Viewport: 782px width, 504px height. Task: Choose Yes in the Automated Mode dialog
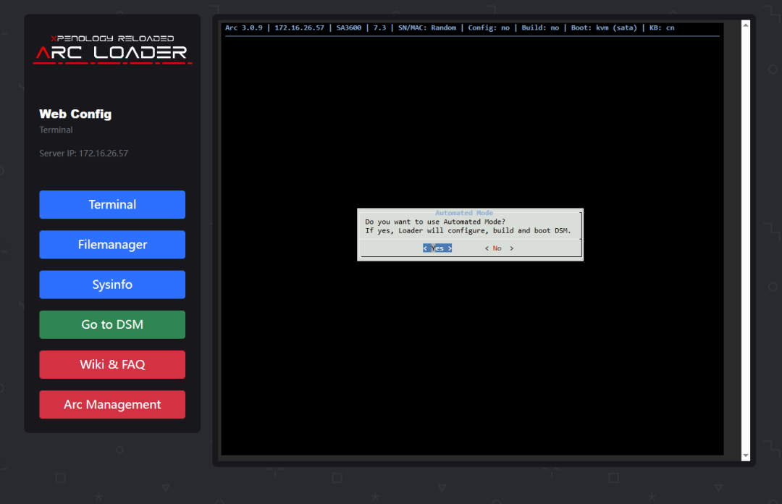pos(437,248)
